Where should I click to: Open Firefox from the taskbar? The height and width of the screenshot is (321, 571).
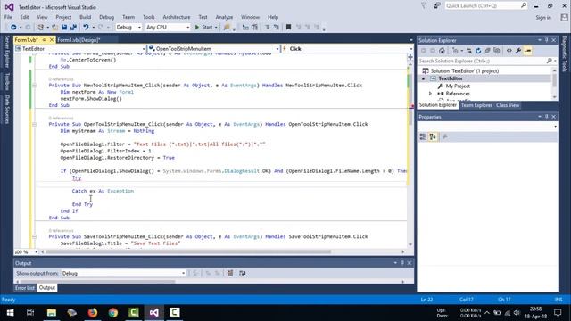(93, 312)
